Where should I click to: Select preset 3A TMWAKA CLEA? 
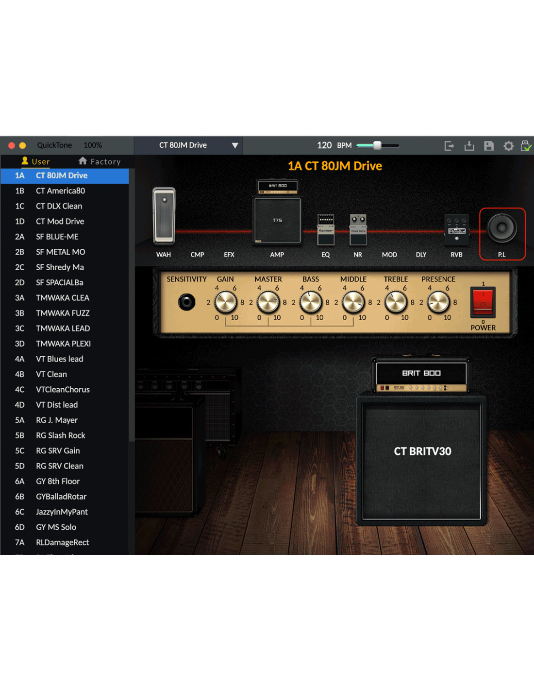(65, 298)
